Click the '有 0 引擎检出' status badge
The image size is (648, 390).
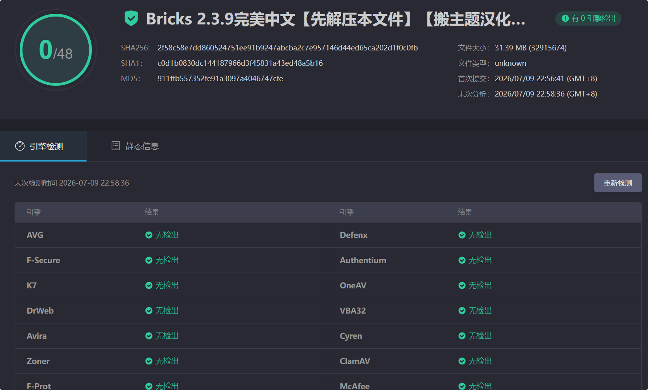click(x=588, y=19)
